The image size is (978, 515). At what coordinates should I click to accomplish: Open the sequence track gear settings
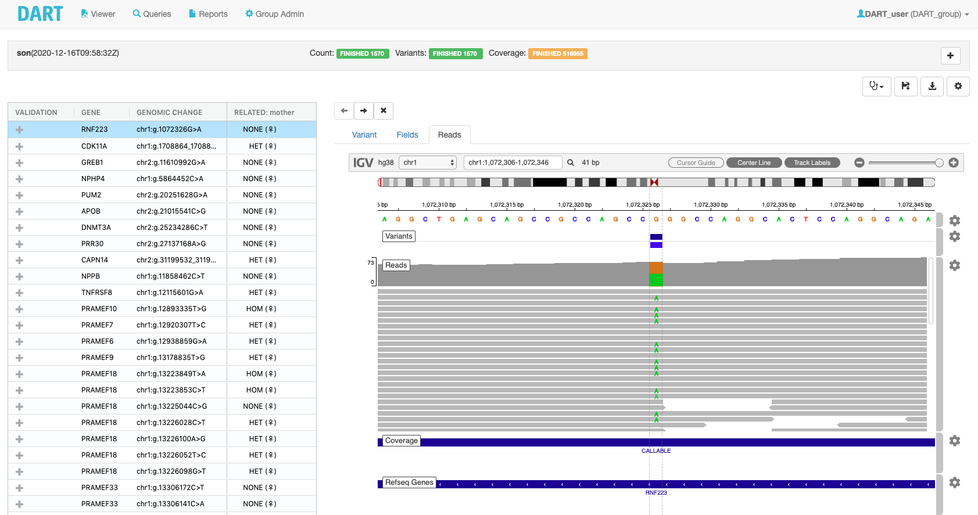(x=955, y=221)
